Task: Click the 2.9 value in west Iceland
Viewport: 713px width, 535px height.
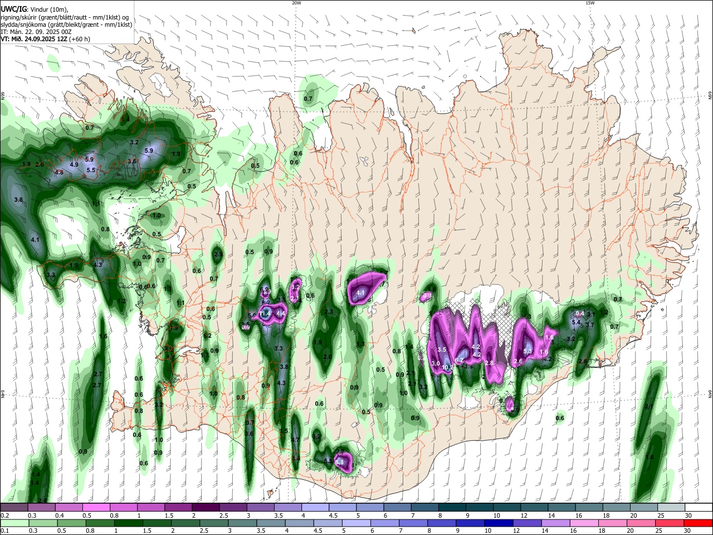Action: (218, 254)
